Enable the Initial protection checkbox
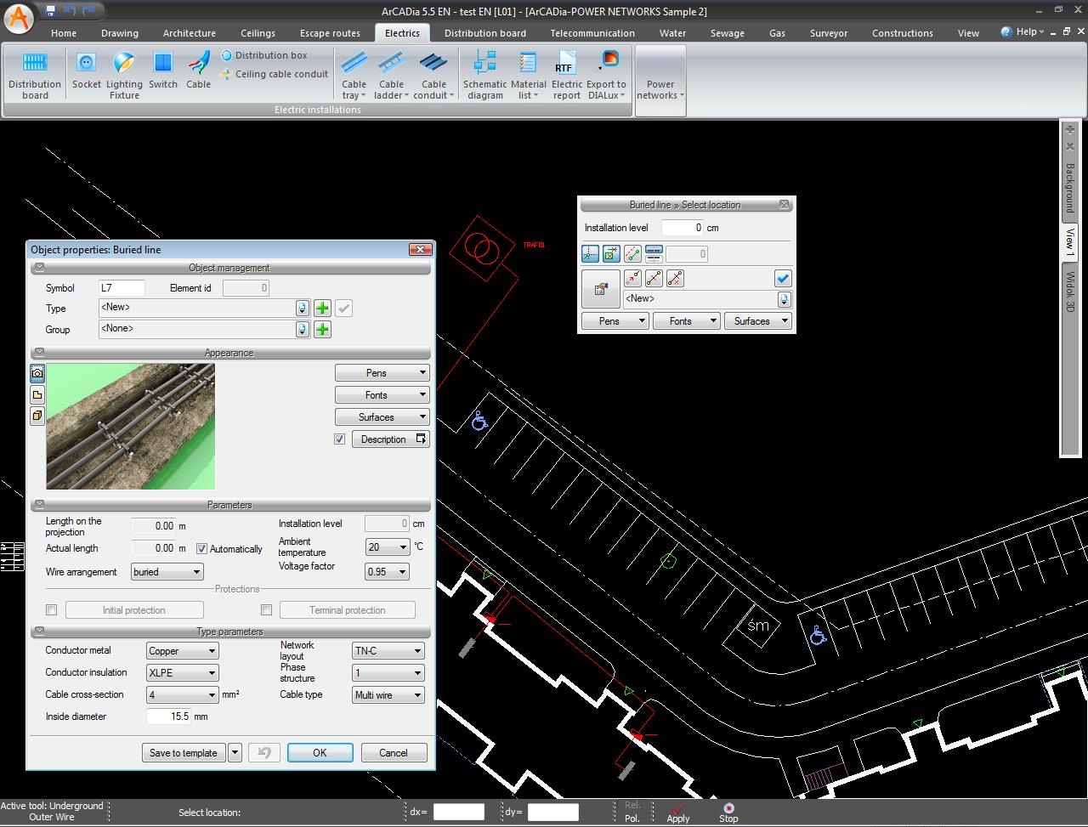The height and width of the screenshot is (827, 1088). (x=52, y=610)
